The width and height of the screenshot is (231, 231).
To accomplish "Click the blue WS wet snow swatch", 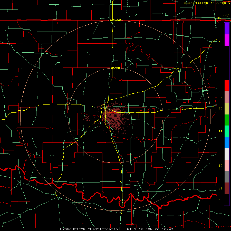I will point(227,143).
